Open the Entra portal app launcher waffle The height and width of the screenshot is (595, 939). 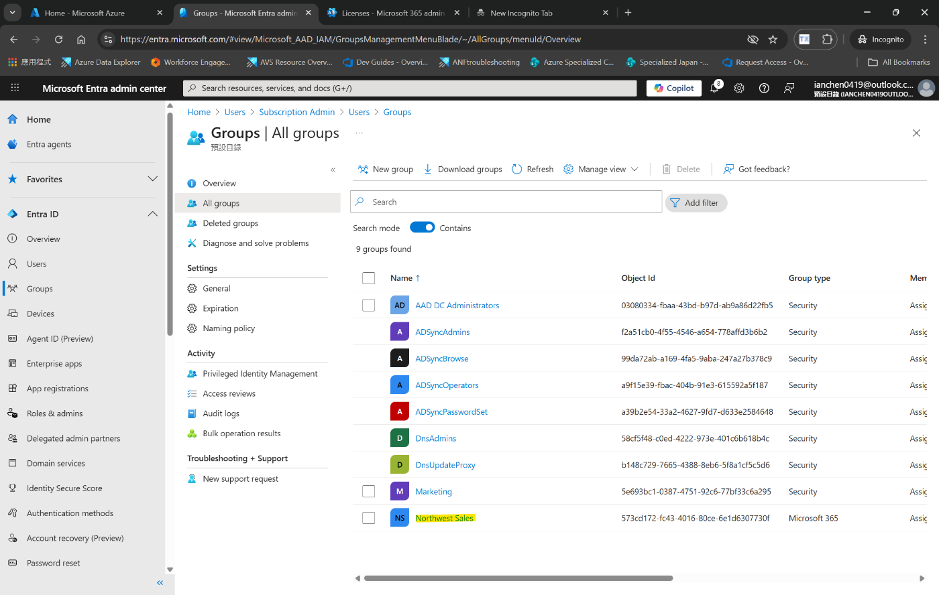[x=15, y=88]
